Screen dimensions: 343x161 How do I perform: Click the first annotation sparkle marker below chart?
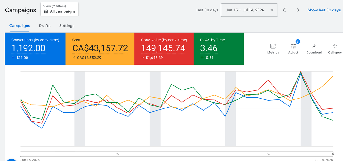tap(118, 154)
